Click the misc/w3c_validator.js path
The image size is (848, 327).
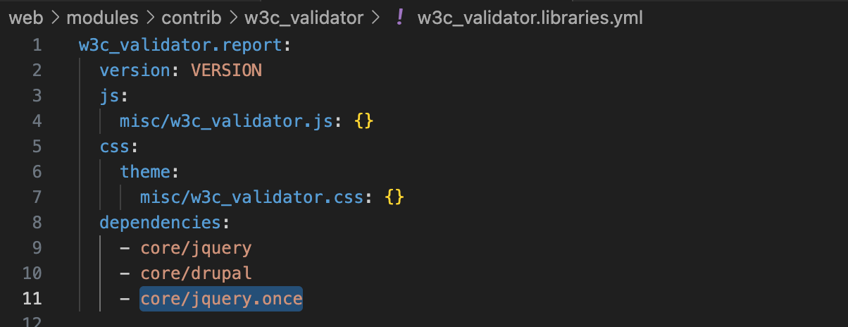tap(225, 121)
